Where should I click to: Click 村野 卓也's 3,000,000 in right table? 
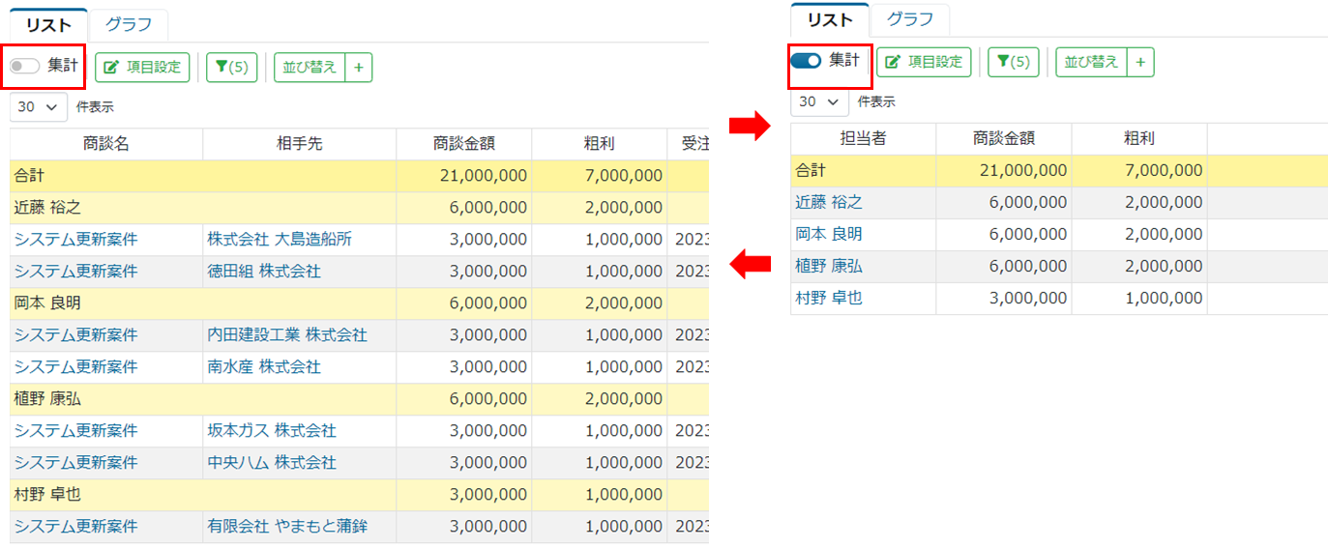(1027, 298)
